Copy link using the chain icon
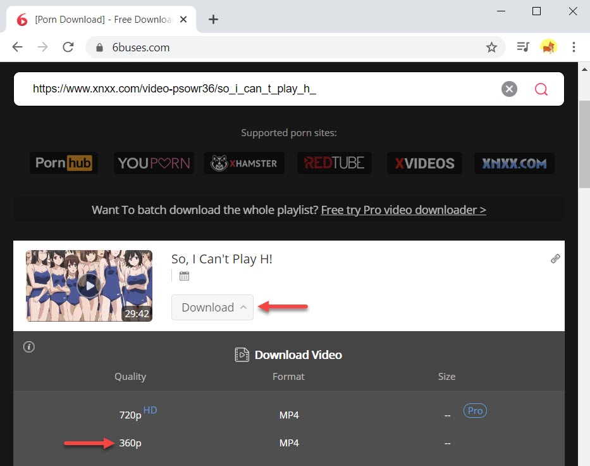The height and width of the screenshot is (466, 590). (555, 258)
